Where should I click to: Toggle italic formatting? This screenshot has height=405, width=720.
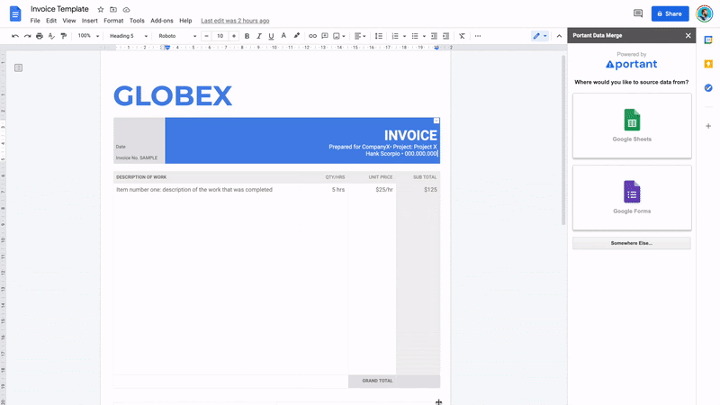(x=259, y=36)
